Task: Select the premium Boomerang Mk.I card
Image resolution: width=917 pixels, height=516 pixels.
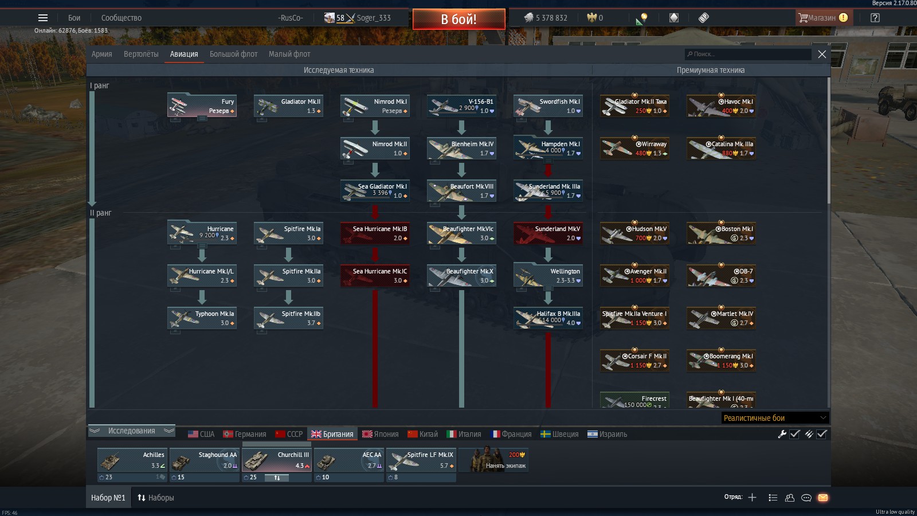Action: coord(721,360)
